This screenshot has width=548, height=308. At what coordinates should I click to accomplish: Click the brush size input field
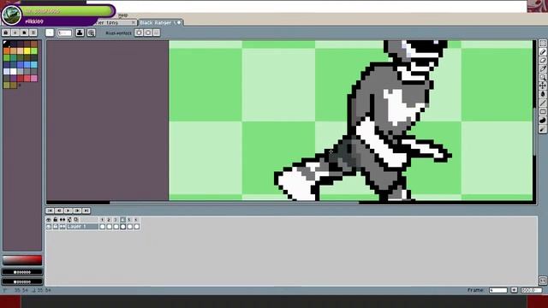pyautogui.click(x=64, y=33)
